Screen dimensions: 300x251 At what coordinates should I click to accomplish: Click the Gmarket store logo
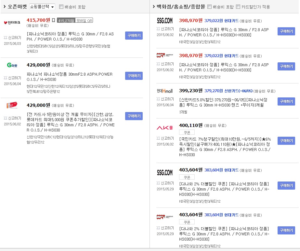pyautogui.click(x=12, y=65)
